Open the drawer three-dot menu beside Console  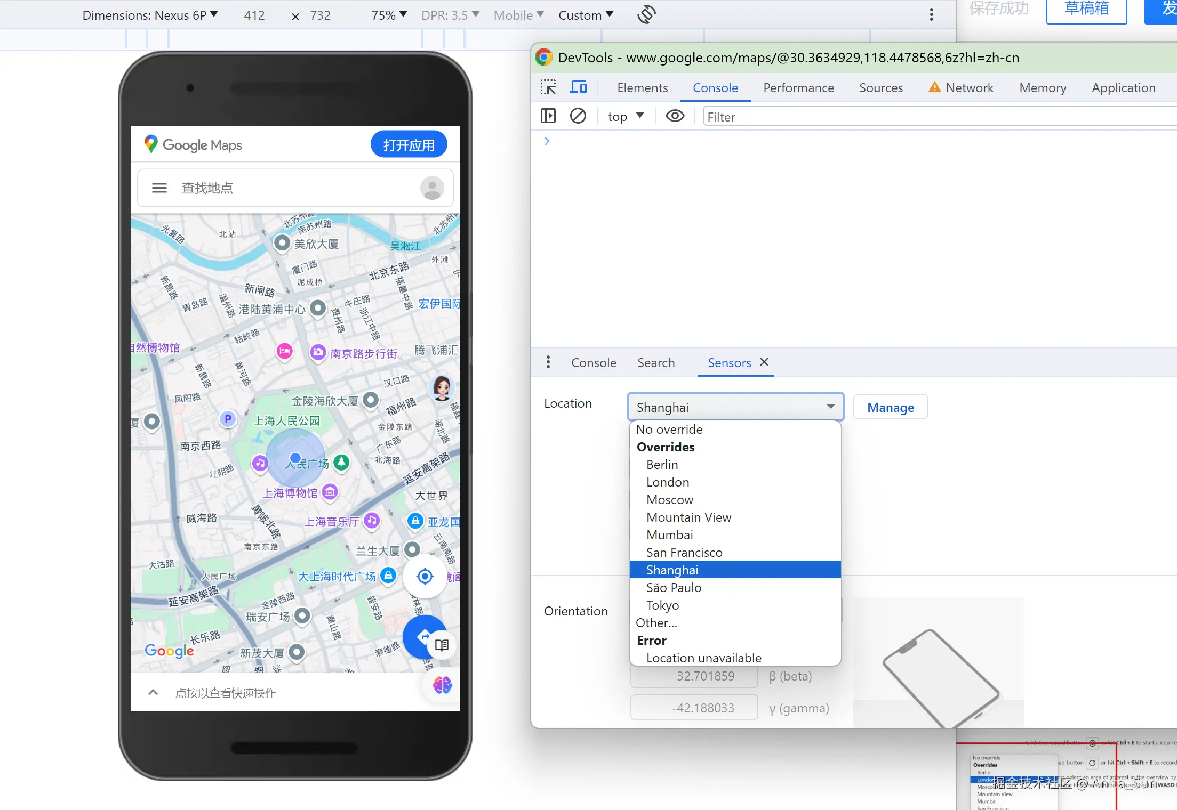(x=548, y=362)
